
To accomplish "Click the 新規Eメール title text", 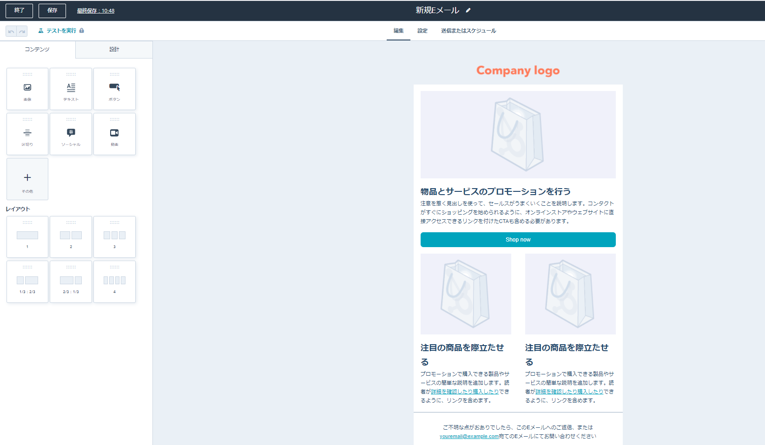I will click(x=437, y=10).
